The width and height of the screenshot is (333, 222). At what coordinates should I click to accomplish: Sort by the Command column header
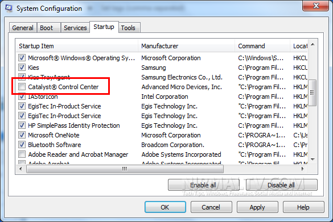pos(262,46)
